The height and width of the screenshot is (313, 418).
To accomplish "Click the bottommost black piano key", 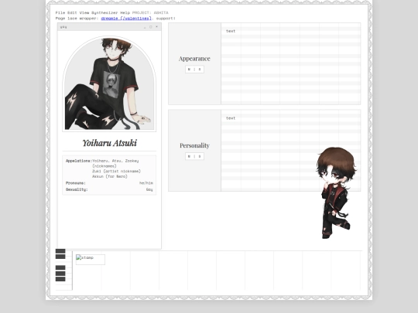I will click(60, 279).
